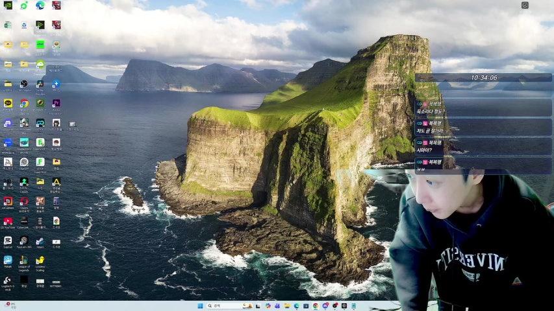This screenshot has height=311, width=554.
Task: Click the Windows Start button
Action: pos(199,306)
